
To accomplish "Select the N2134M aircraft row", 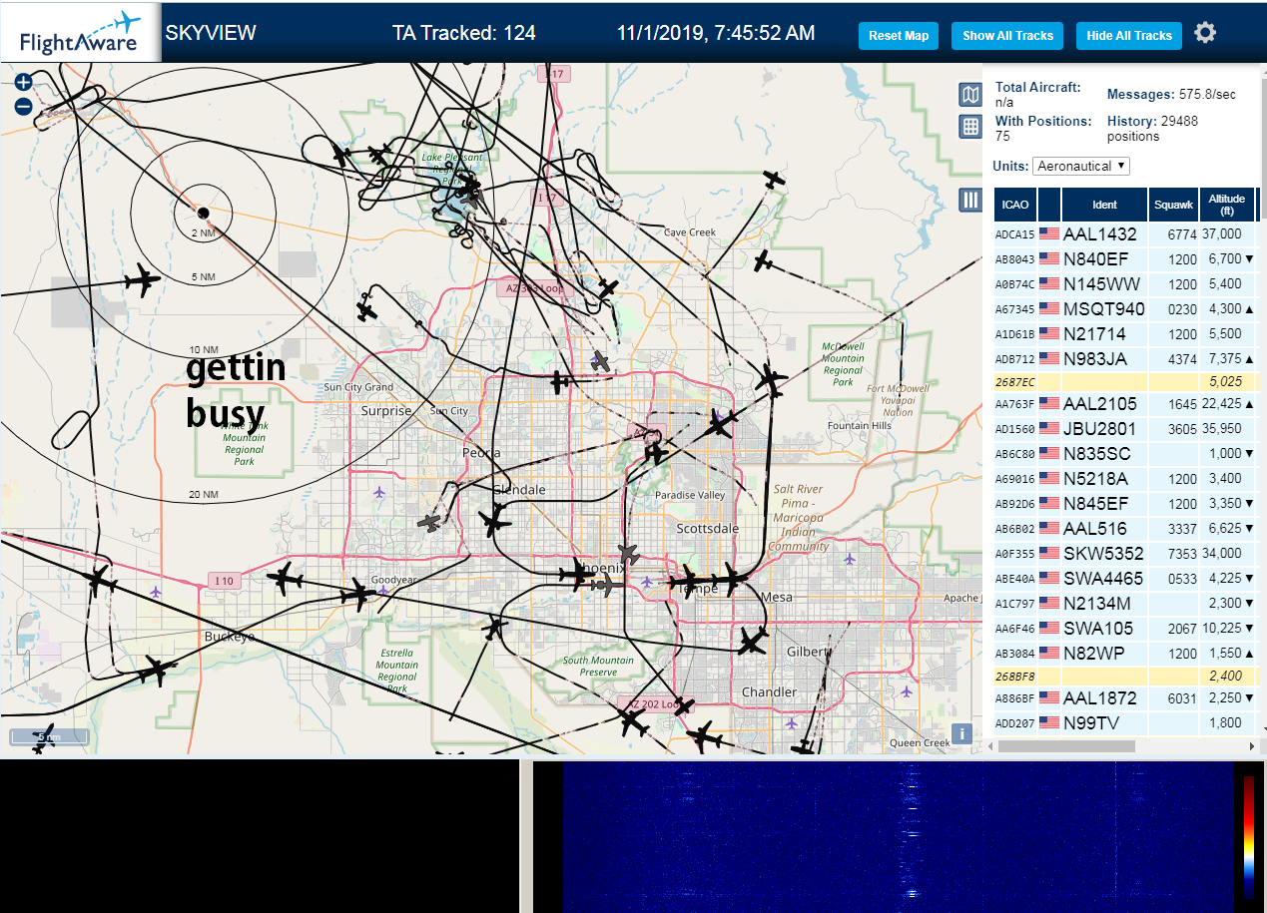I will [1125, 603].
